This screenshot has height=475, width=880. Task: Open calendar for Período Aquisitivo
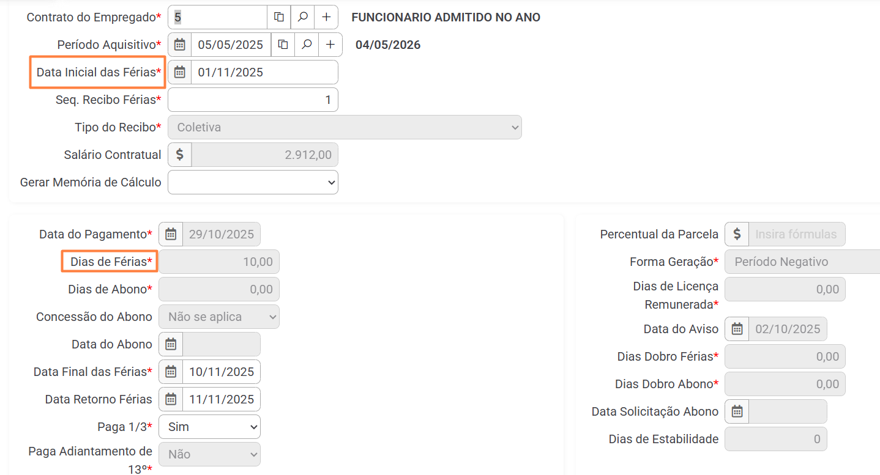coord(179,45)
